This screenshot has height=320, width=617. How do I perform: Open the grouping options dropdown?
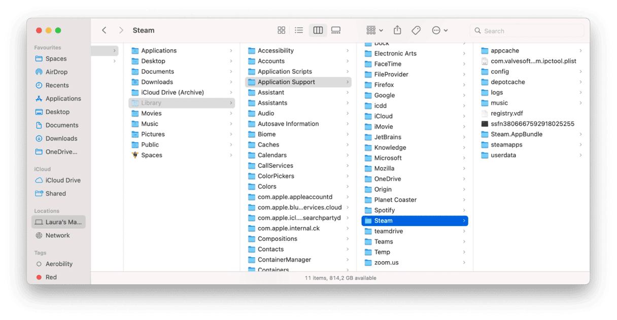point(373,30)
